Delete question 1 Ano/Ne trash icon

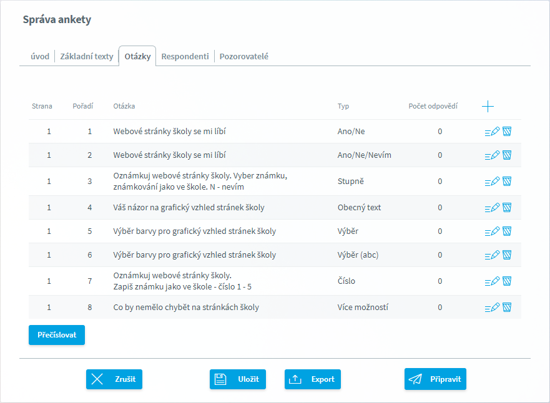tap(507, 132)
